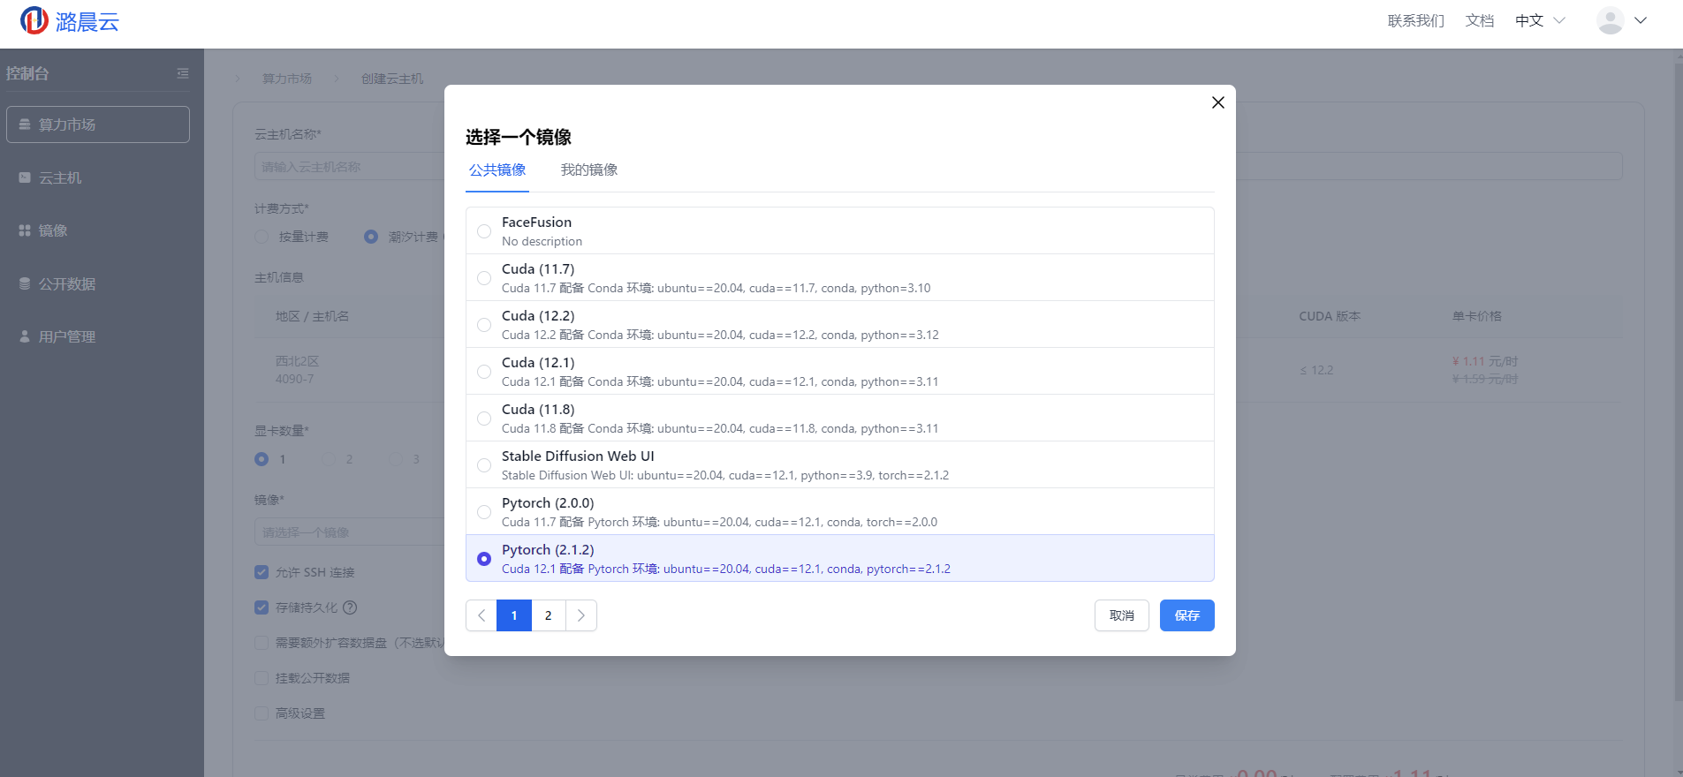Expand the account dropdown chevron
Image resolution: width=1683 pixels, height=777 pixels.
1641,20
